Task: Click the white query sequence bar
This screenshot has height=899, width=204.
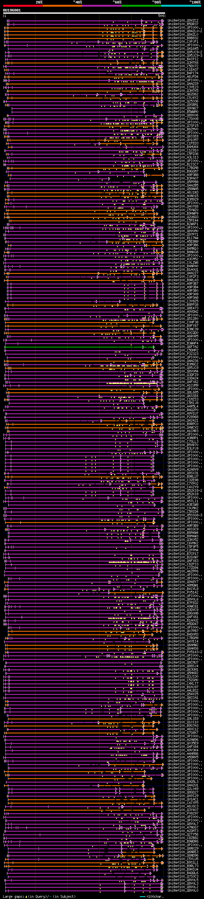Action: pos(84,13)
